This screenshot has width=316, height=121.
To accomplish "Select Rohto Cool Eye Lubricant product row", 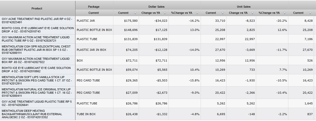I will point(37,30).
